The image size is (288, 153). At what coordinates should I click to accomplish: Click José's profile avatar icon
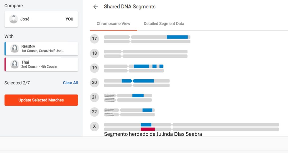pyautogui.click(x=13, y=19)
